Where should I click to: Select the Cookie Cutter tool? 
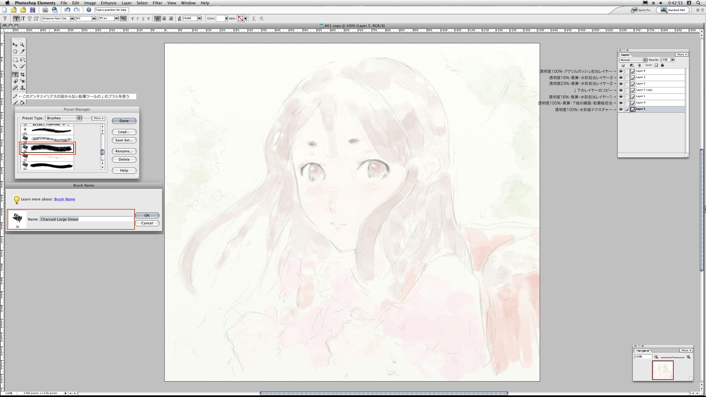point(15,81)
